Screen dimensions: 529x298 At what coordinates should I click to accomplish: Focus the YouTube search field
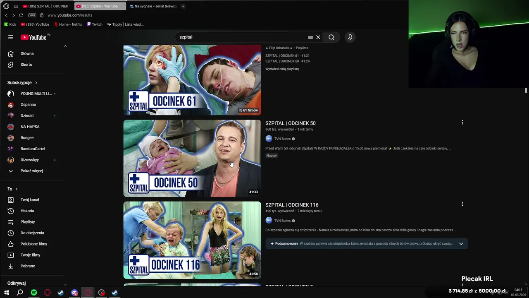[x=243, y=37]
